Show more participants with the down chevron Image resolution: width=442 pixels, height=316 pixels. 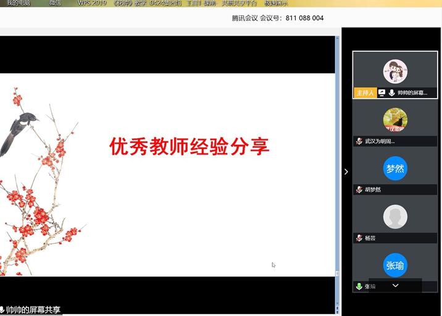395,286
